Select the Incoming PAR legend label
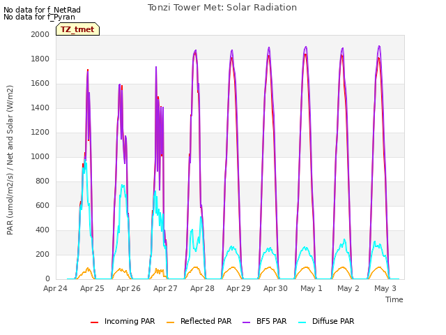Viewport: 446px width, 335px height. (130, 321)
